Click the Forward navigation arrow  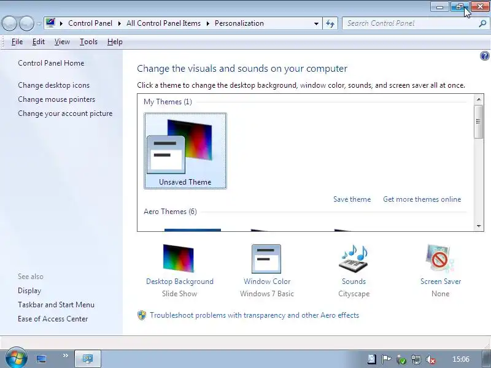pos(26,23)
